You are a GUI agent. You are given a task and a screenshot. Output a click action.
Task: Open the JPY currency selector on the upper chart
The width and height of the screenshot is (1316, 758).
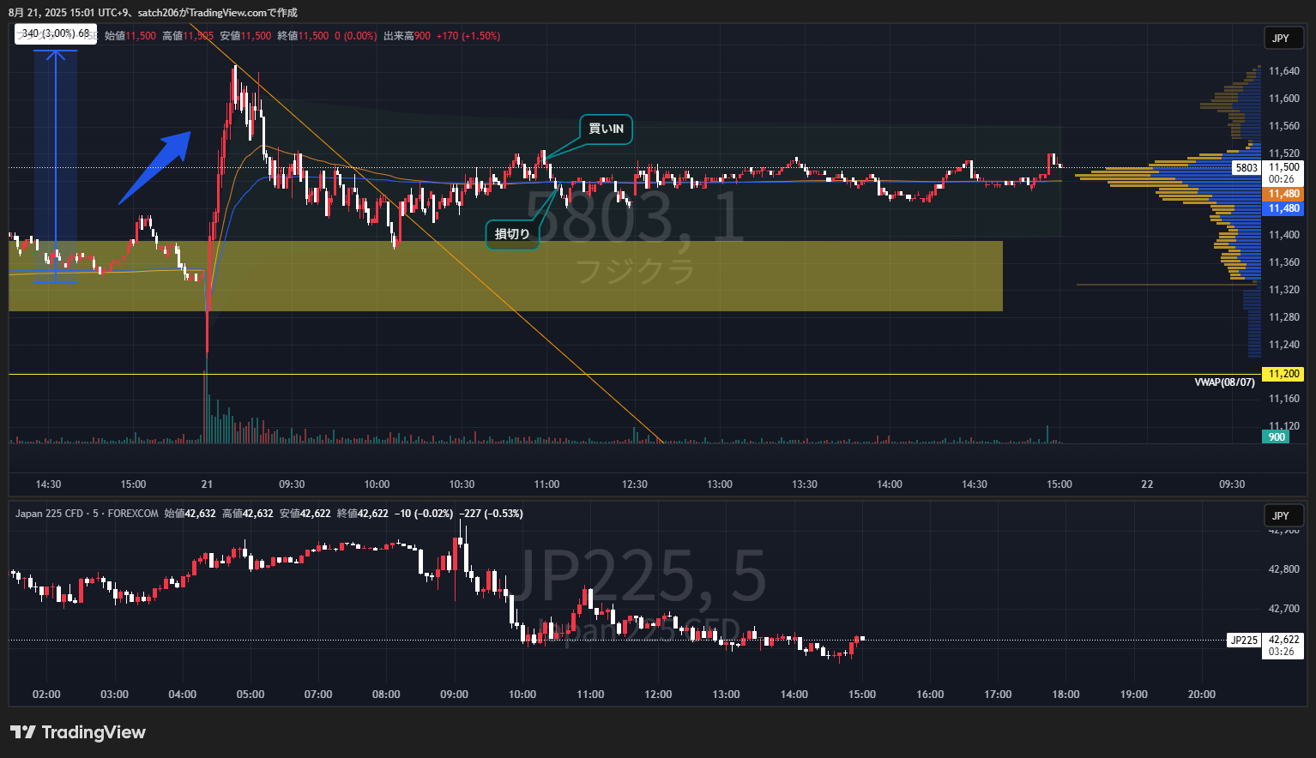tap(1283, 38)
